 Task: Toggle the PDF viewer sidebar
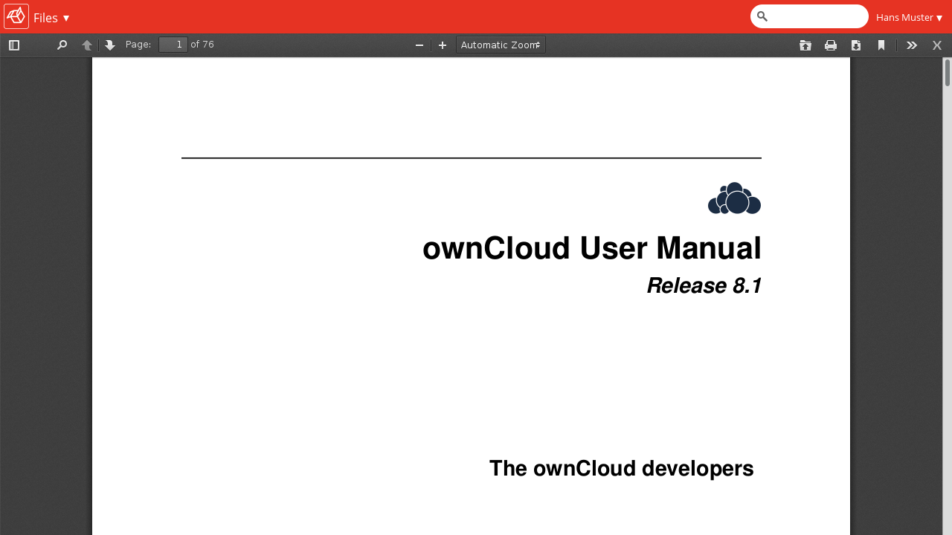[14, 45]
